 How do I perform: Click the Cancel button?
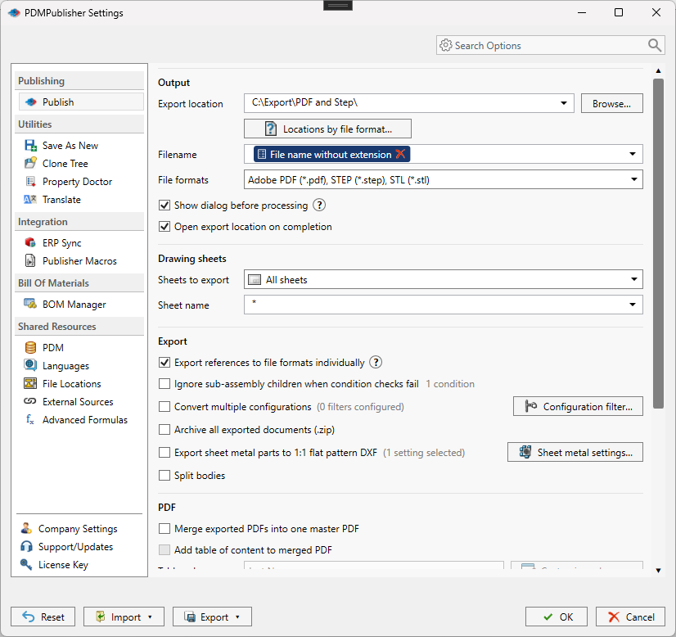630,617
